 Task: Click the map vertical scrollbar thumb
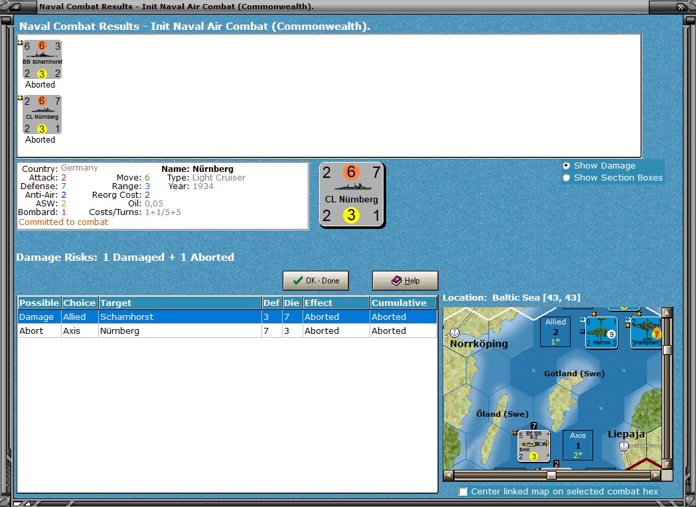click(667, 350)
